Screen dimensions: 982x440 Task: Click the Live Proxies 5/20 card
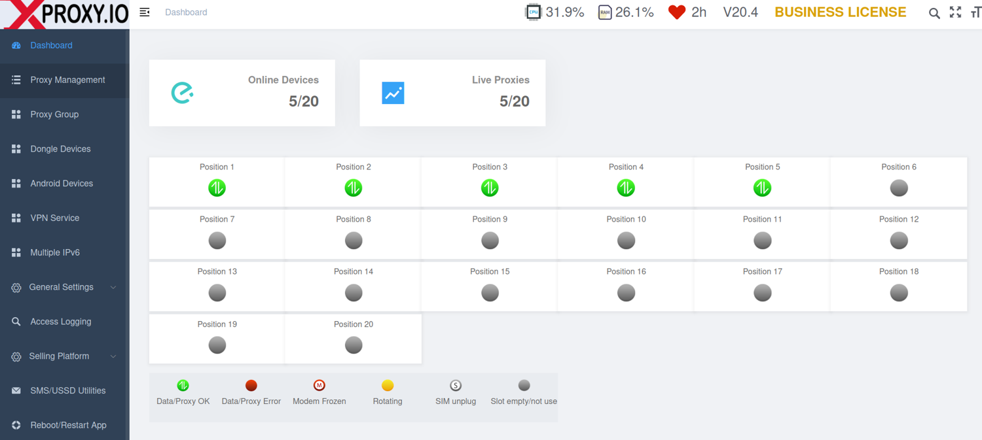point(452,93)
